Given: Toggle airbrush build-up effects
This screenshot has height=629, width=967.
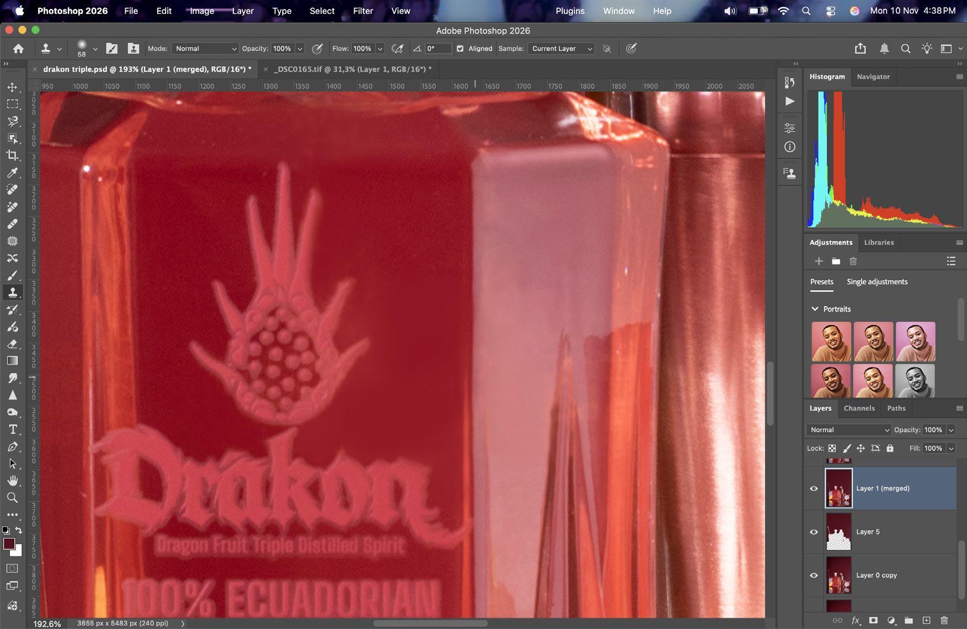Looking at the screenshot, I should click(397, 49).
